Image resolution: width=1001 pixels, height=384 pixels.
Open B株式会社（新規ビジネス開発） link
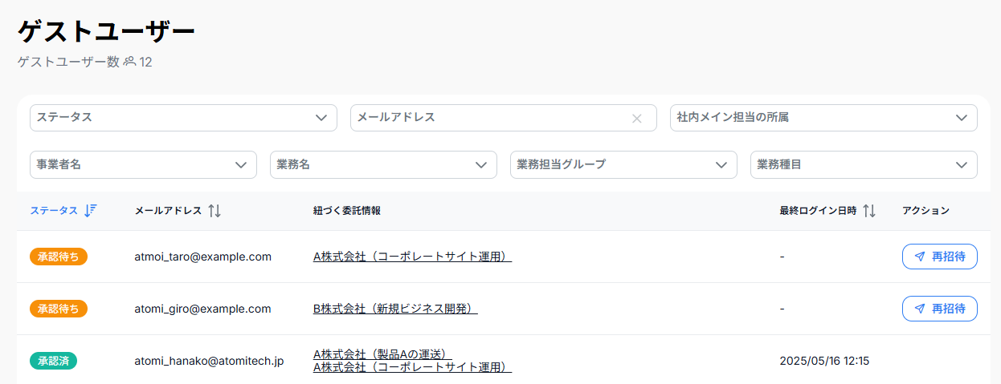[x=395, y=309]
